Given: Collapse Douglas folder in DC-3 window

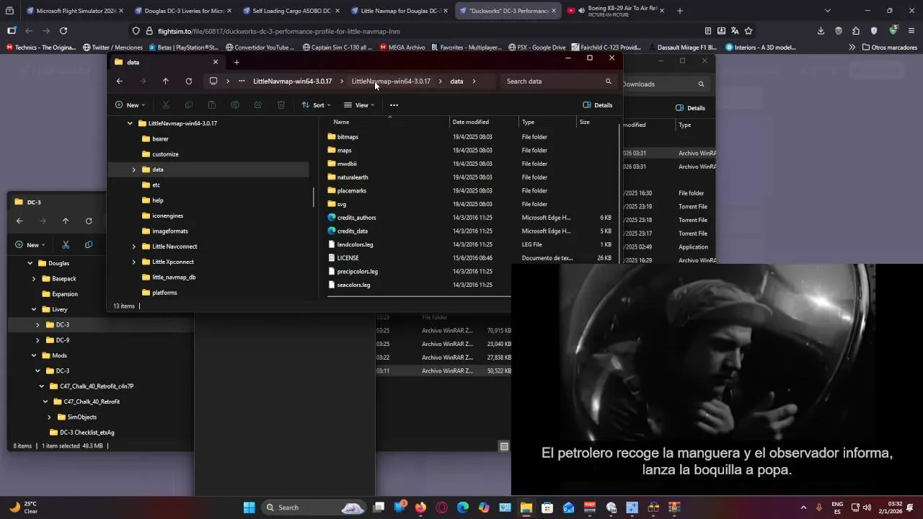Looking at the screenshot, I should pyautogui.click(x=30, y=263).
